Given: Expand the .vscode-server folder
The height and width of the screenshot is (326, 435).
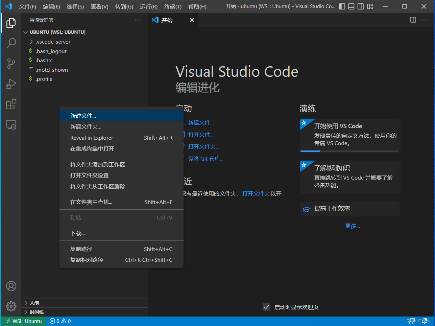Looking at the screenshot, I should click(84, 42).
